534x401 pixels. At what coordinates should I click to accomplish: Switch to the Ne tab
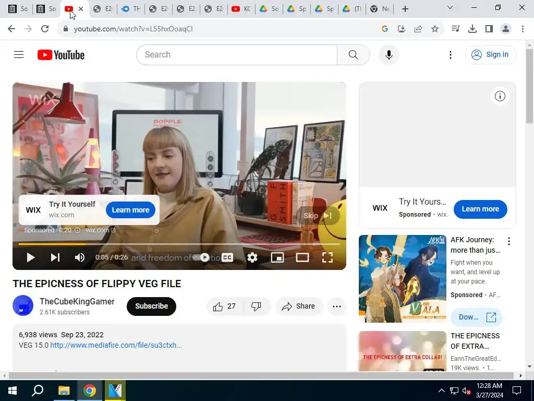tap(380, 9)
